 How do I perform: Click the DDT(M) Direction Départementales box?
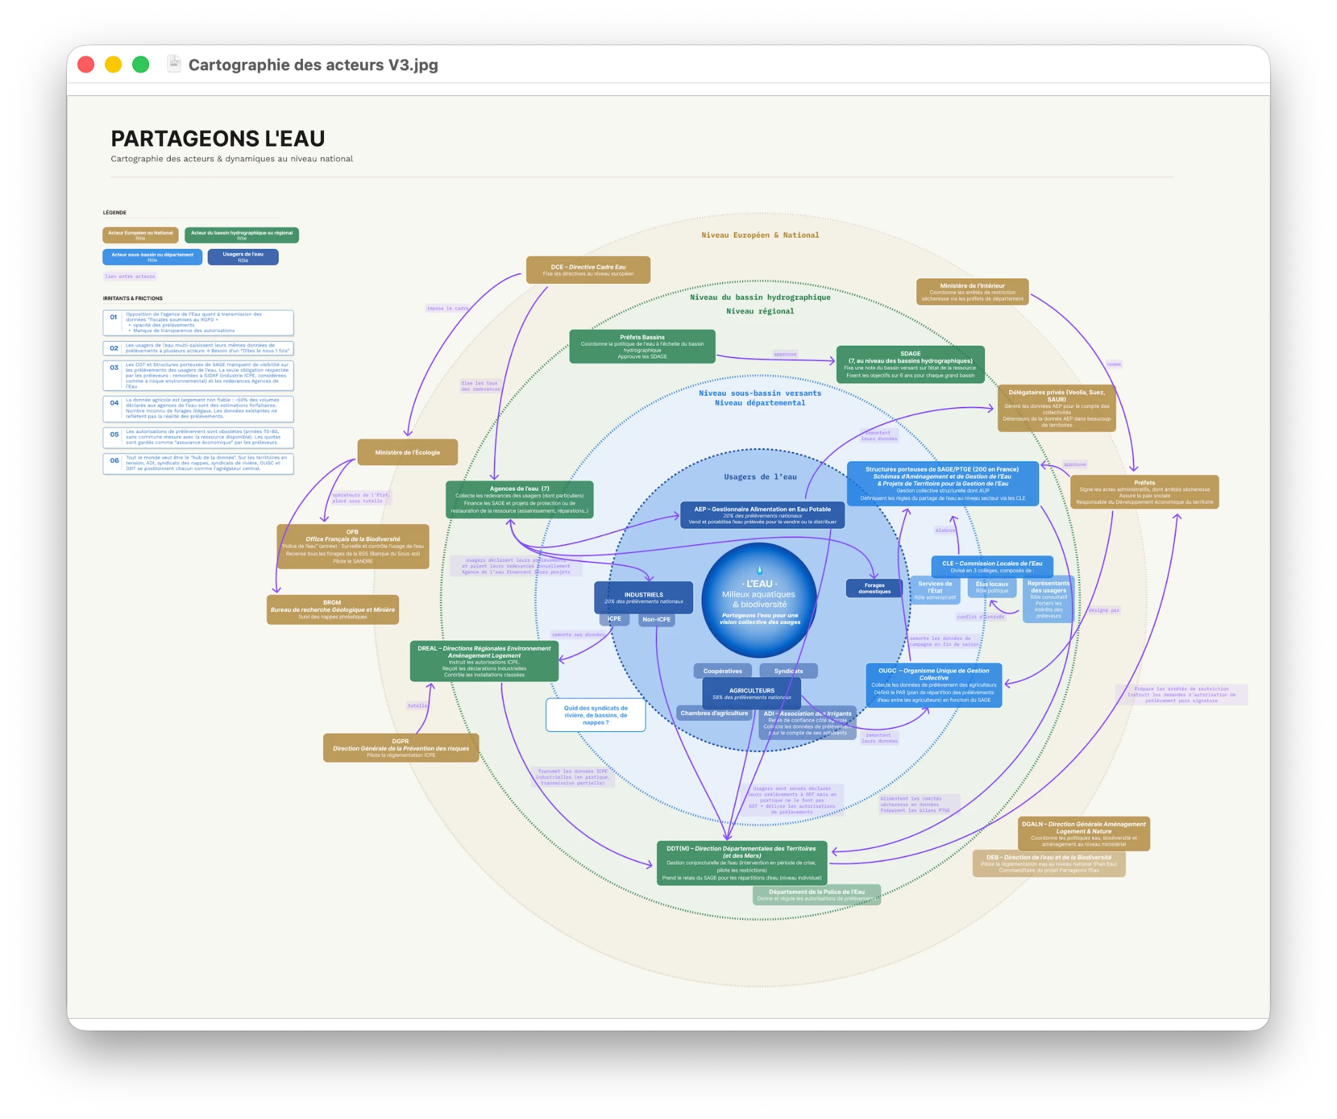(x=742, y=863)
